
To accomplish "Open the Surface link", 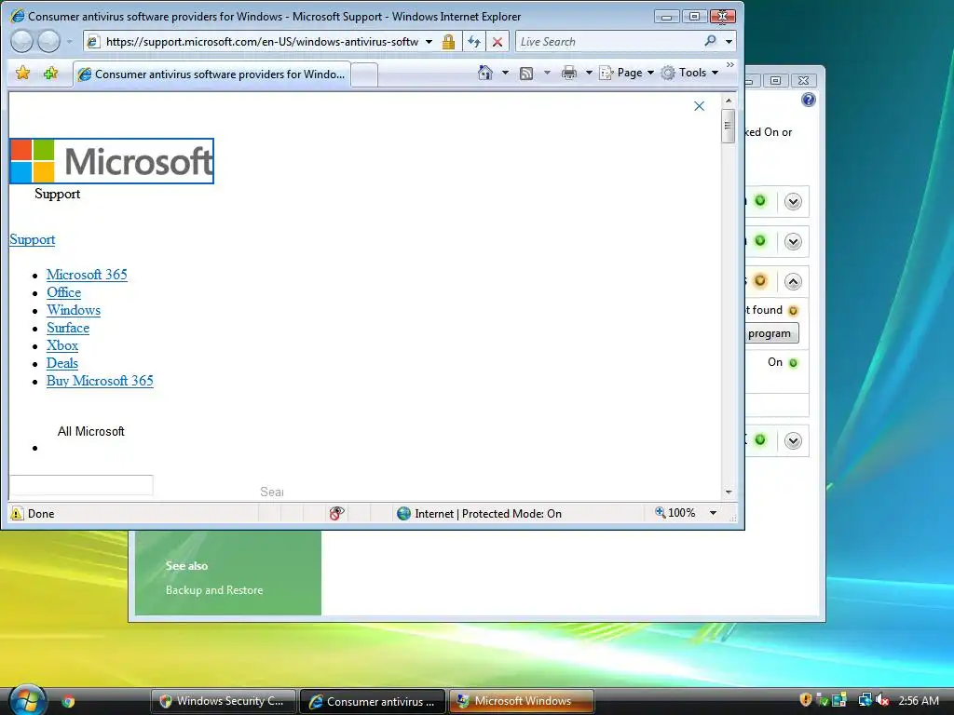I will point(68,328).
